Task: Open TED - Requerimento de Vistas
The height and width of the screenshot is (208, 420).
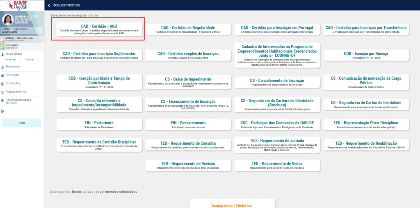Action: [277, 166]
